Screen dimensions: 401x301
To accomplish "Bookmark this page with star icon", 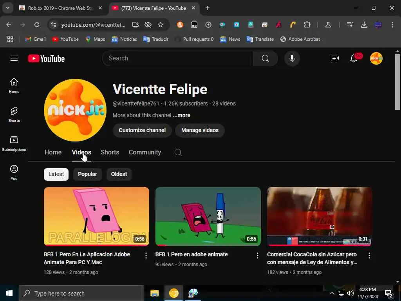I will click(160, 25).
